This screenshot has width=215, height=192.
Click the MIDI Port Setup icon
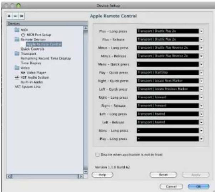tap(23, 35)
